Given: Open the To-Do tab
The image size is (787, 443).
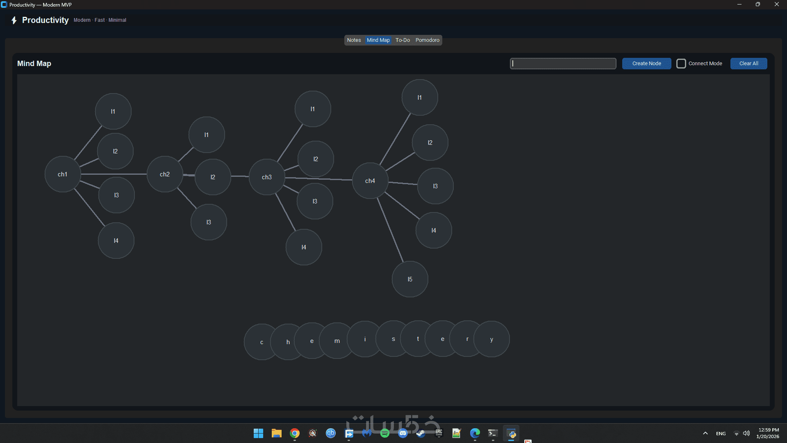Looking at the screenshot, I should (403, 40).
